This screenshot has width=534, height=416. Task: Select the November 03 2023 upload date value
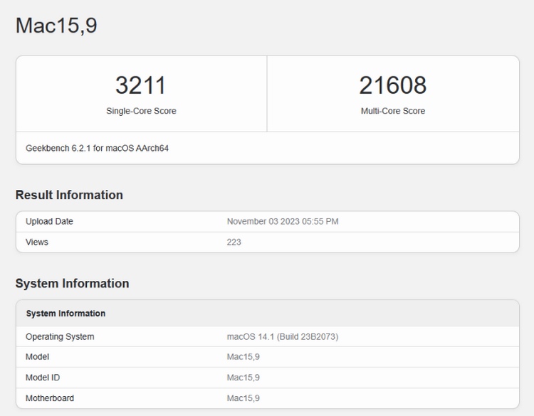[x=282, y=222]
